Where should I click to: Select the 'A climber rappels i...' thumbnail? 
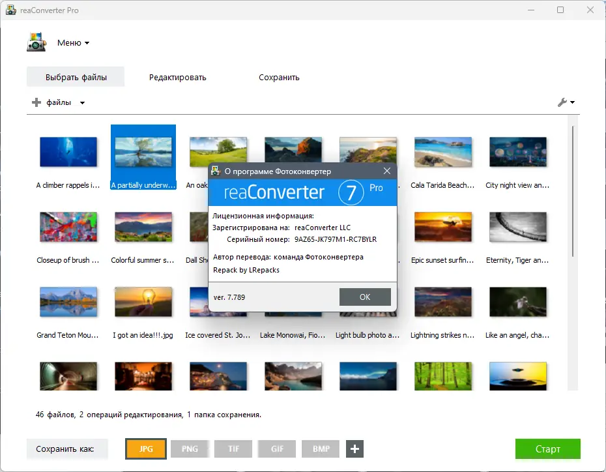[x=68, y=151]
